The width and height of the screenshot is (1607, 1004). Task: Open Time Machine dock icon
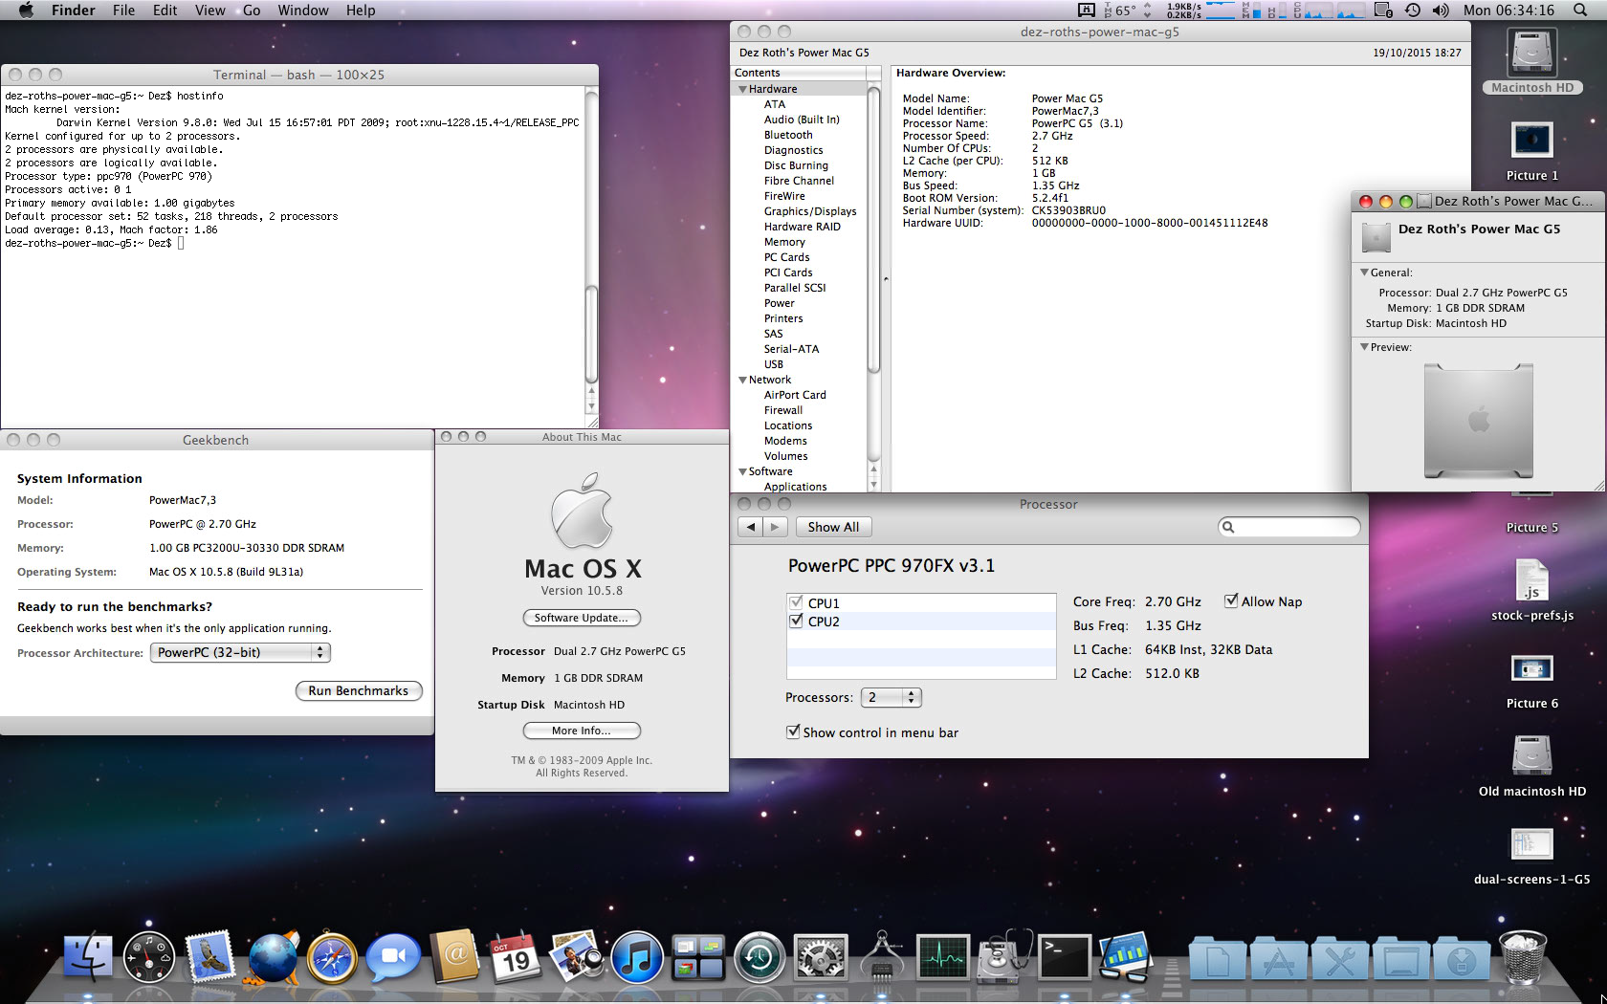pos(759,957)
